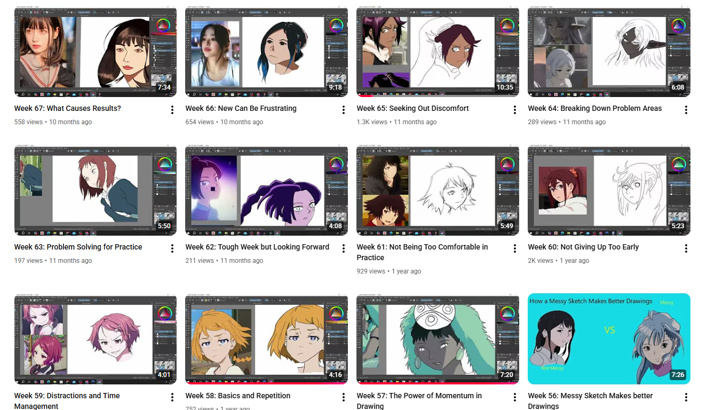The width and height of the screenshot is (707, 410).
Task: Click the more actions icon beside Week 65
Action: 515,110
